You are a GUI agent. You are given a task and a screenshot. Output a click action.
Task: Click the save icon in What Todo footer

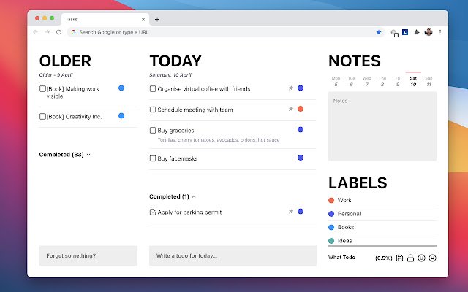click(399, 258)
